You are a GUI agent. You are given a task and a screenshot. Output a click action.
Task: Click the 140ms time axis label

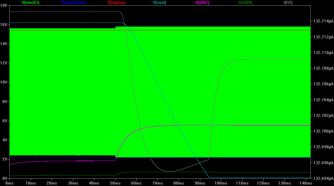point(306,183)
